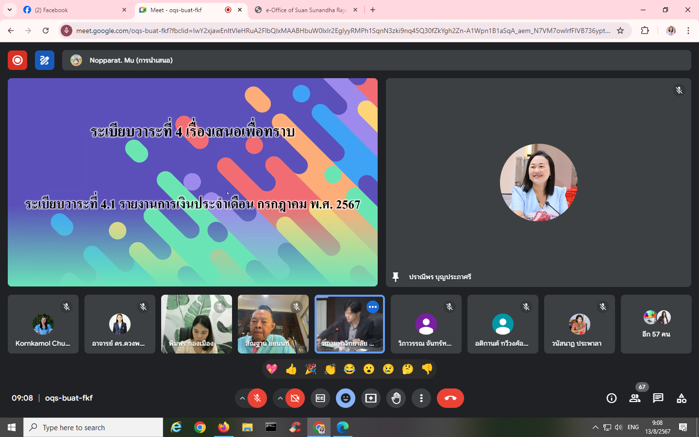Turn on the camera
This screenshot has height=437, width=699.
coord(295,398)
